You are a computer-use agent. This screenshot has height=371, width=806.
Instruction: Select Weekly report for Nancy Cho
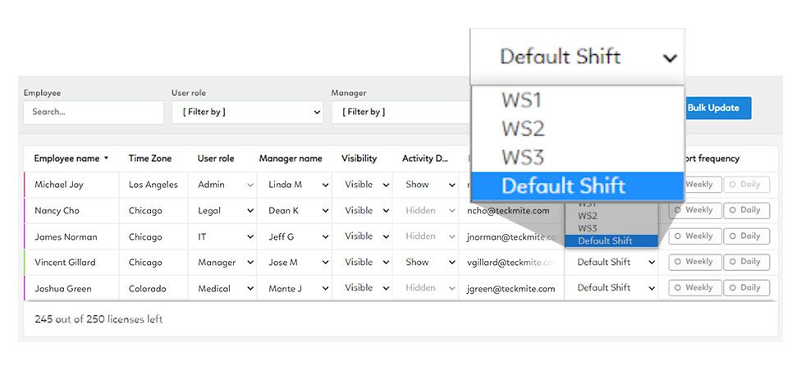[x=694, y=210]
